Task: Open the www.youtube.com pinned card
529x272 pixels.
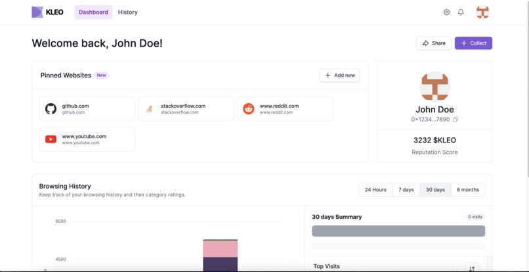Action: point(87,139)
